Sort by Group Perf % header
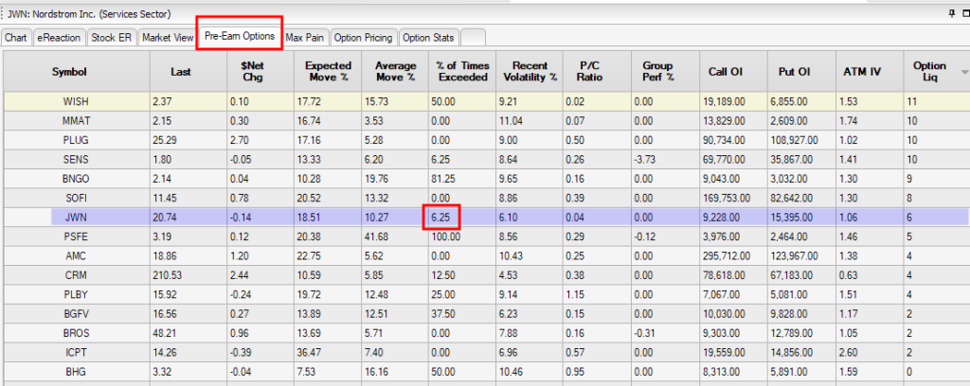The image size is (970, 386). point(665,72)
